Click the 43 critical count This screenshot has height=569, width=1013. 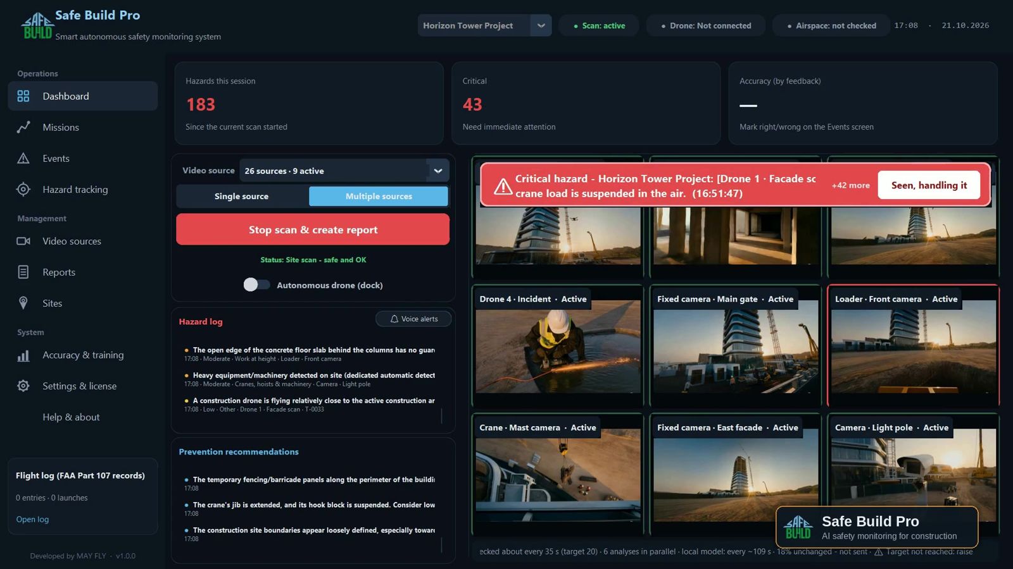click(472, 104)
